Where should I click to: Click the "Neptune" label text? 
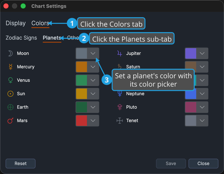[x=135, y=94]
